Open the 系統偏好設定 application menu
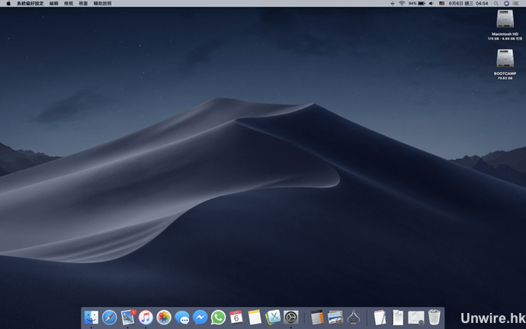The image size is (526, 329). coord(30,3)
